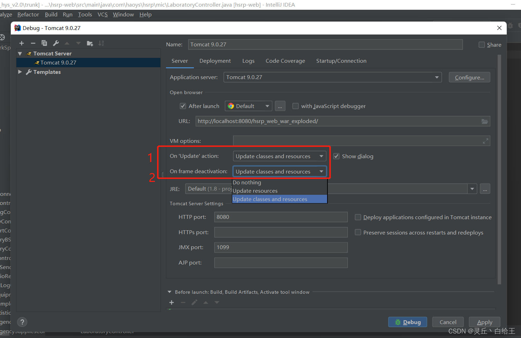Click the Name input field

[325, 45]
